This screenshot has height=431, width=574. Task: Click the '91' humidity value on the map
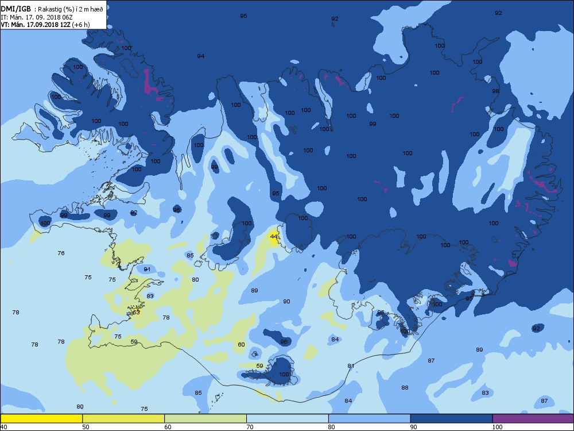[147, 269]
